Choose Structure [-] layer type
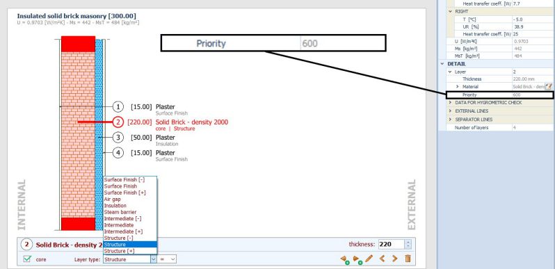555x269 pixels. 130,238
